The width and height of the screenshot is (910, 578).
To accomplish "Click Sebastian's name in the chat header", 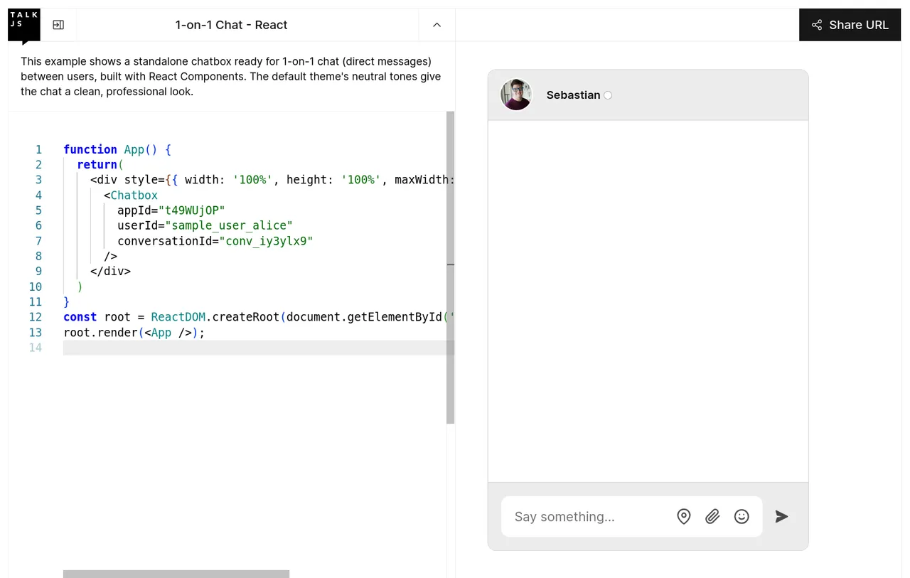I will (574, 95).
